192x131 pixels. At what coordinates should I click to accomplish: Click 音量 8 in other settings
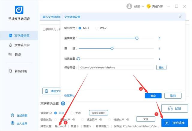[x=75, y=126]
